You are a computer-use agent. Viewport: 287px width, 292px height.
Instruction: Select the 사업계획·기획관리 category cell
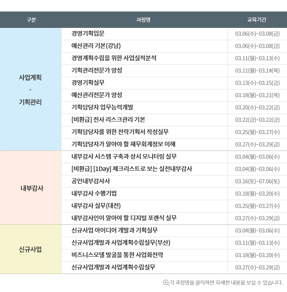[x=30, y=89]
